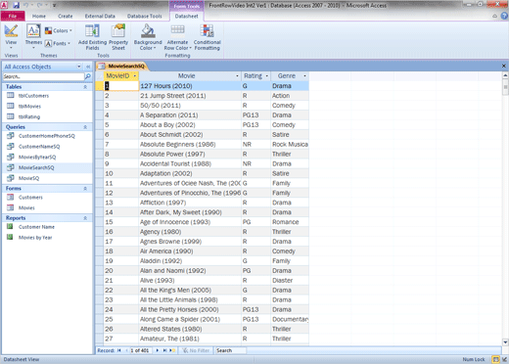Collapse the Queries group
This screenshot has height=364, width=509.
85,127
